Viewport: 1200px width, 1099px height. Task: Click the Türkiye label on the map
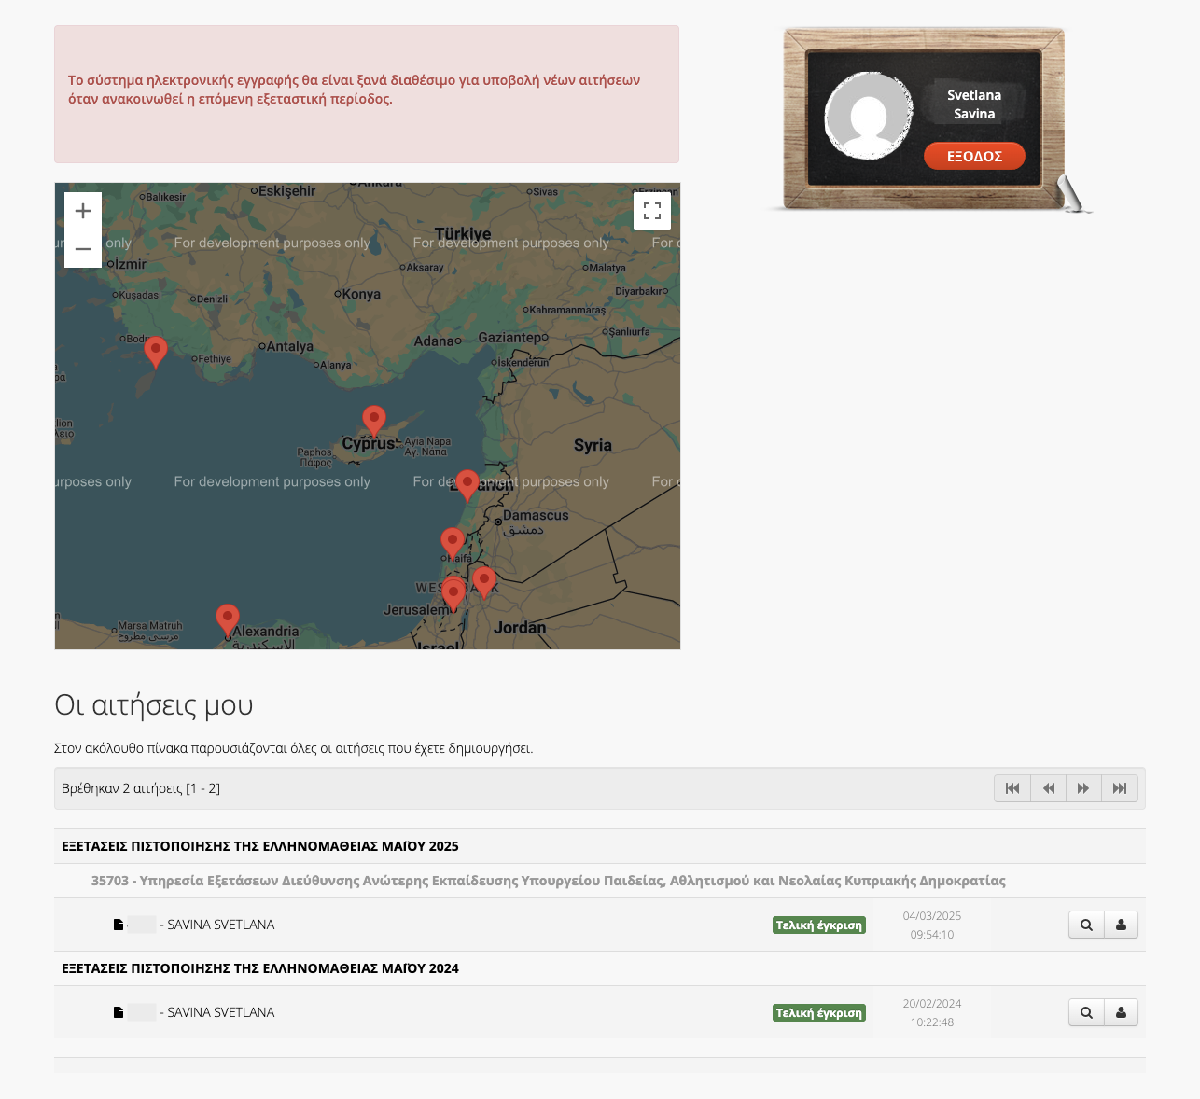(463, 233)
